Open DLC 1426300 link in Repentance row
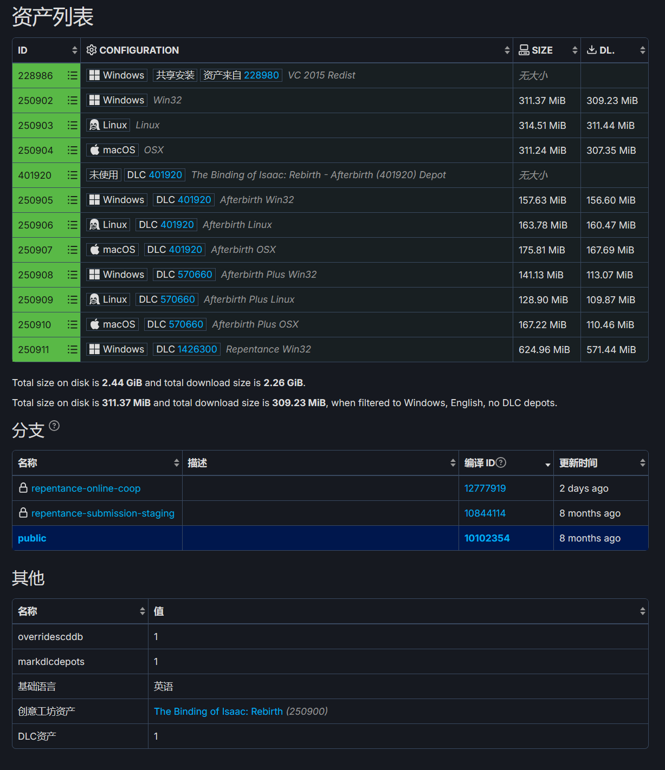The image size is (665, 770). (197, 349)
